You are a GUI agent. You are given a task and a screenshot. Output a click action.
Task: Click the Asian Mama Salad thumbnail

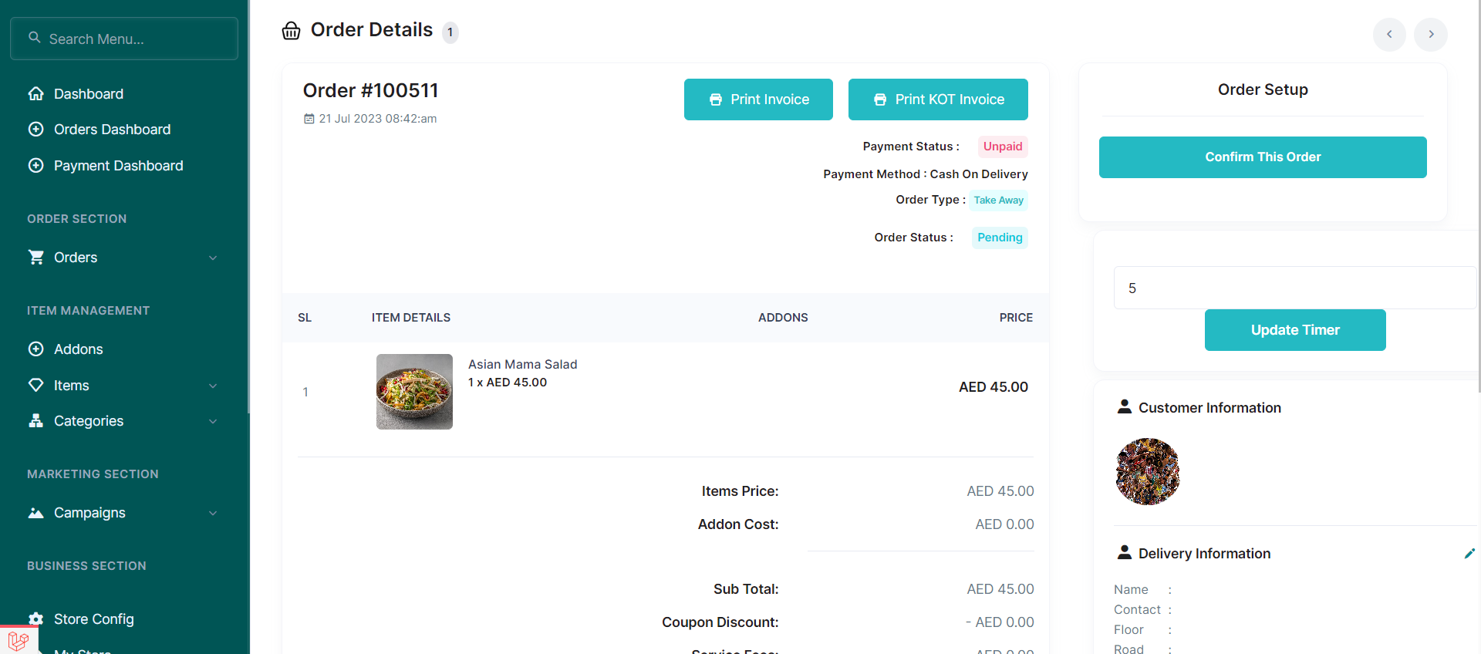click(x=414, y=392)
